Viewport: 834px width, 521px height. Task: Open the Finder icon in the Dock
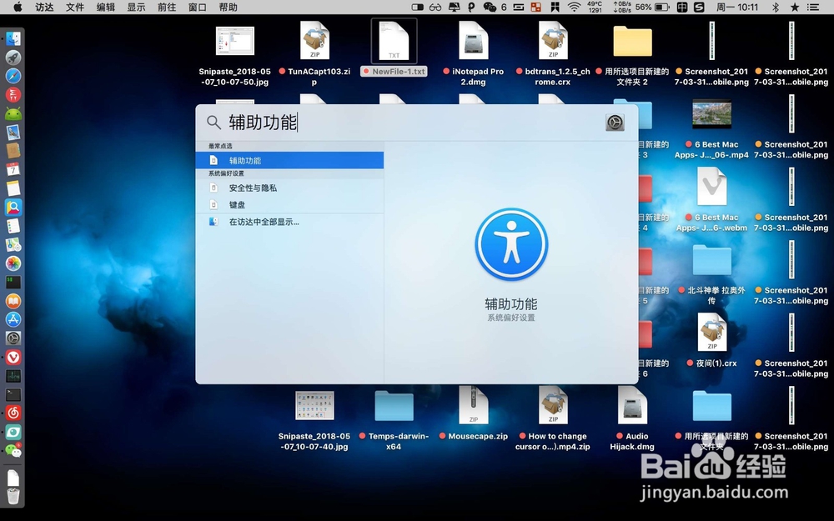(12, 38)
